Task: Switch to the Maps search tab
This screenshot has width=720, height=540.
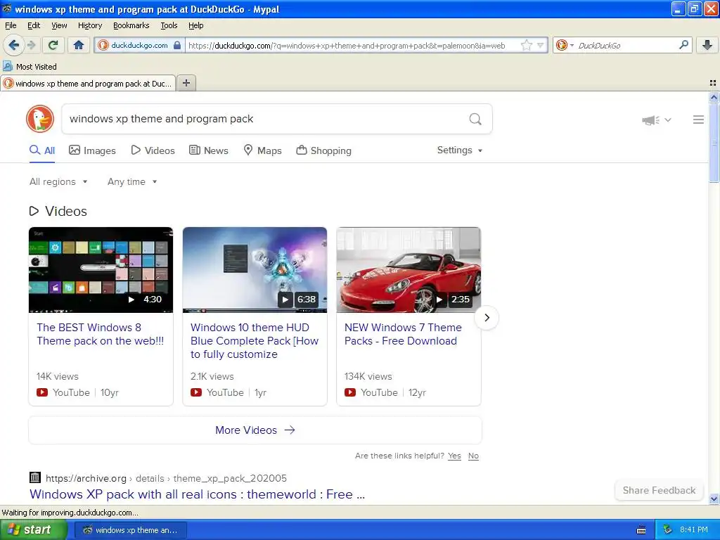Action: coord(262,150)
